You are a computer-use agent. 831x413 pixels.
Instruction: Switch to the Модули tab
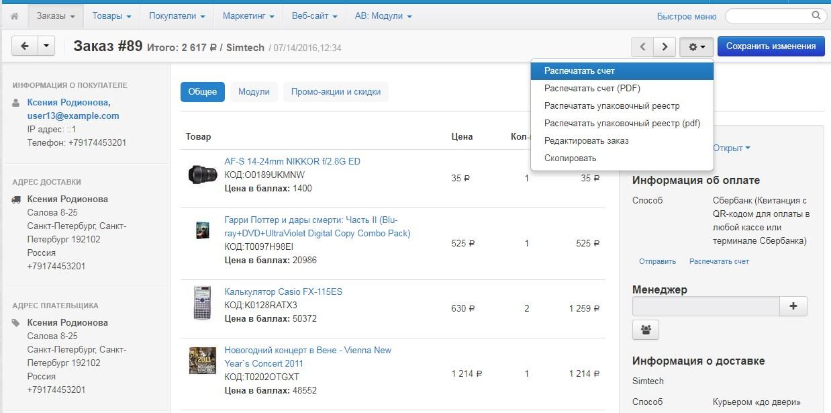coord(254,92)
